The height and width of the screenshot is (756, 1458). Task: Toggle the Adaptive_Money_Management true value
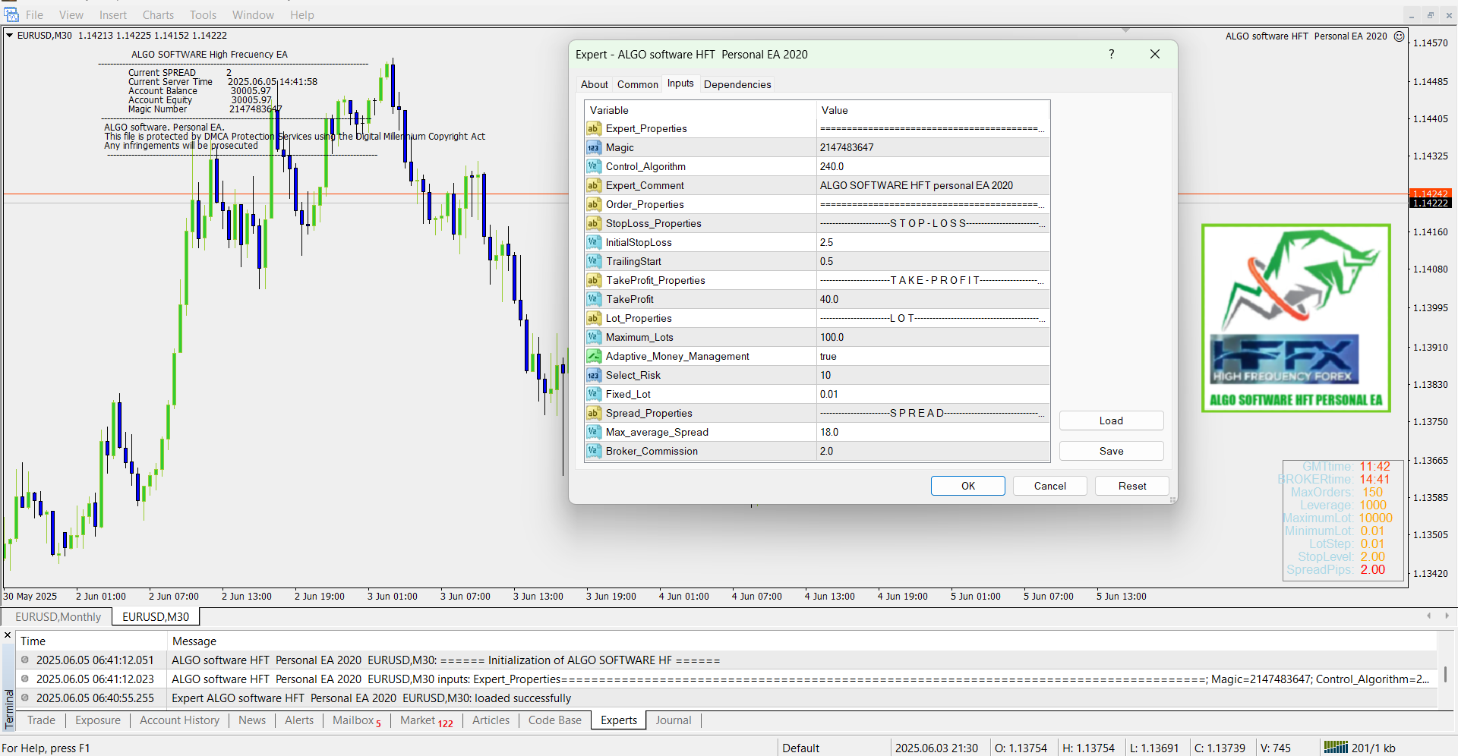pos(933,357)
